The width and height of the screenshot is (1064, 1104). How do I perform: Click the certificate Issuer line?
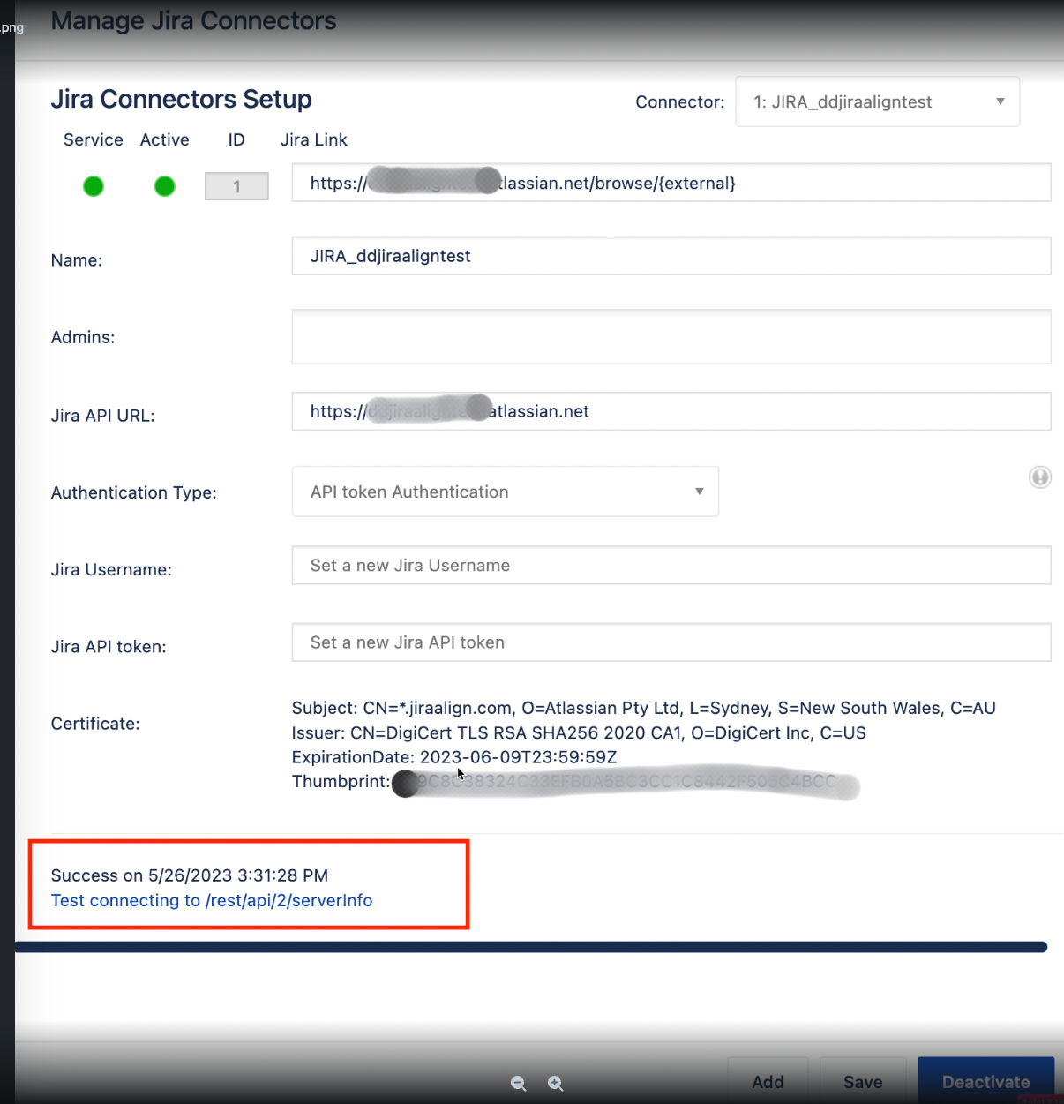coord(579,732)
